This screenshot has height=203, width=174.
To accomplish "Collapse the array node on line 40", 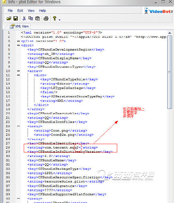I will (x=18, y=199).
